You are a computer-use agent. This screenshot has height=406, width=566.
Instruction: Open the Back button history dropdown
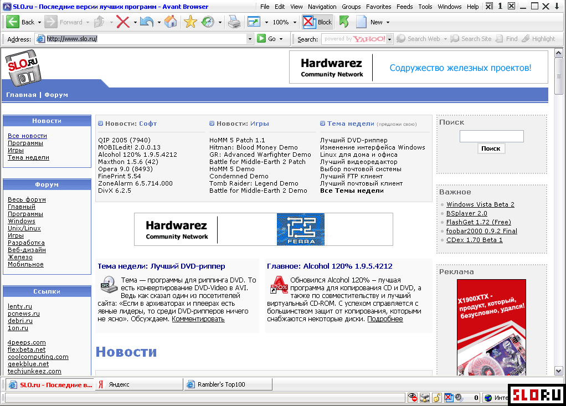pos(39,22)
